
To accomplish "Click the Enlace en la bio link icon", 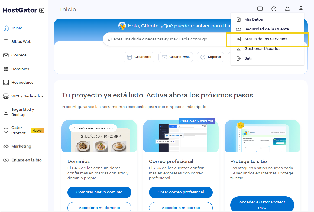I will coord(6,160).
